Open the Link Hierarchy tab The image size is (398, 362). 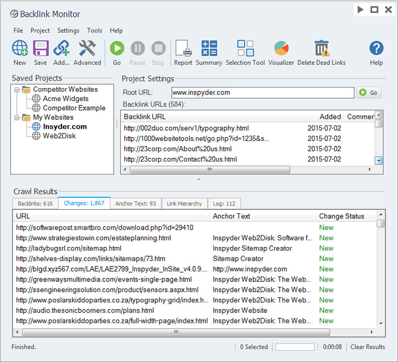point(185,203)
